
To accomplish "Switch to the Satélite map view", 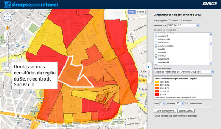I will tap(140, 12).
